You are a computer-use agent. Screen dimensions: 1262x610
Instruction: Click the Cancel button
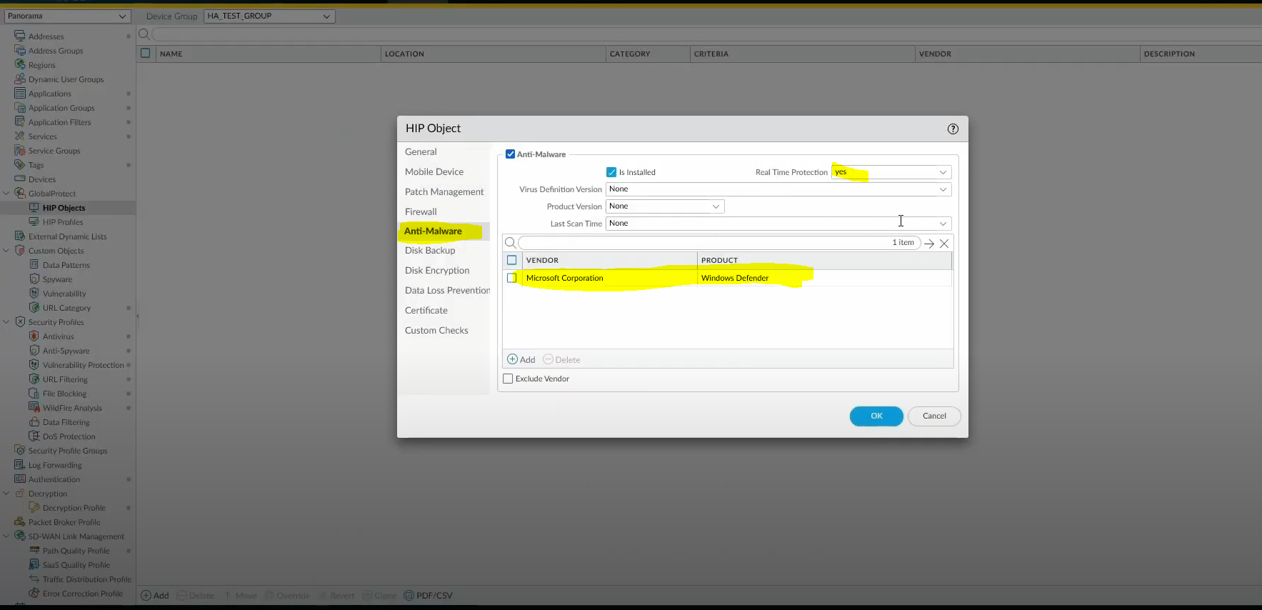coord(934,416)
